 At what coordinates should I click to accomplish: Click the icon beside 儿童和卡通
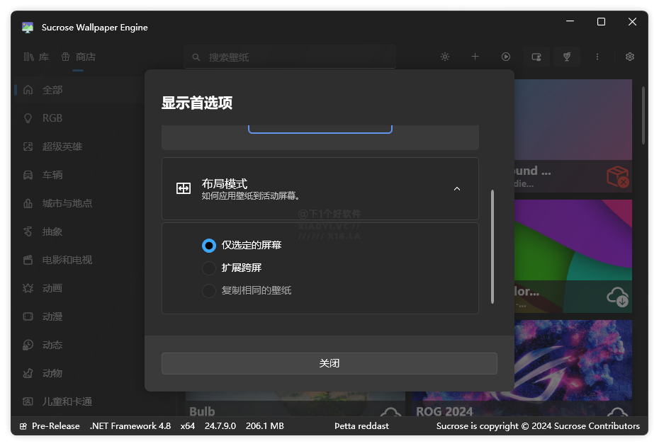pyautogui.click(x=28, y=402)
